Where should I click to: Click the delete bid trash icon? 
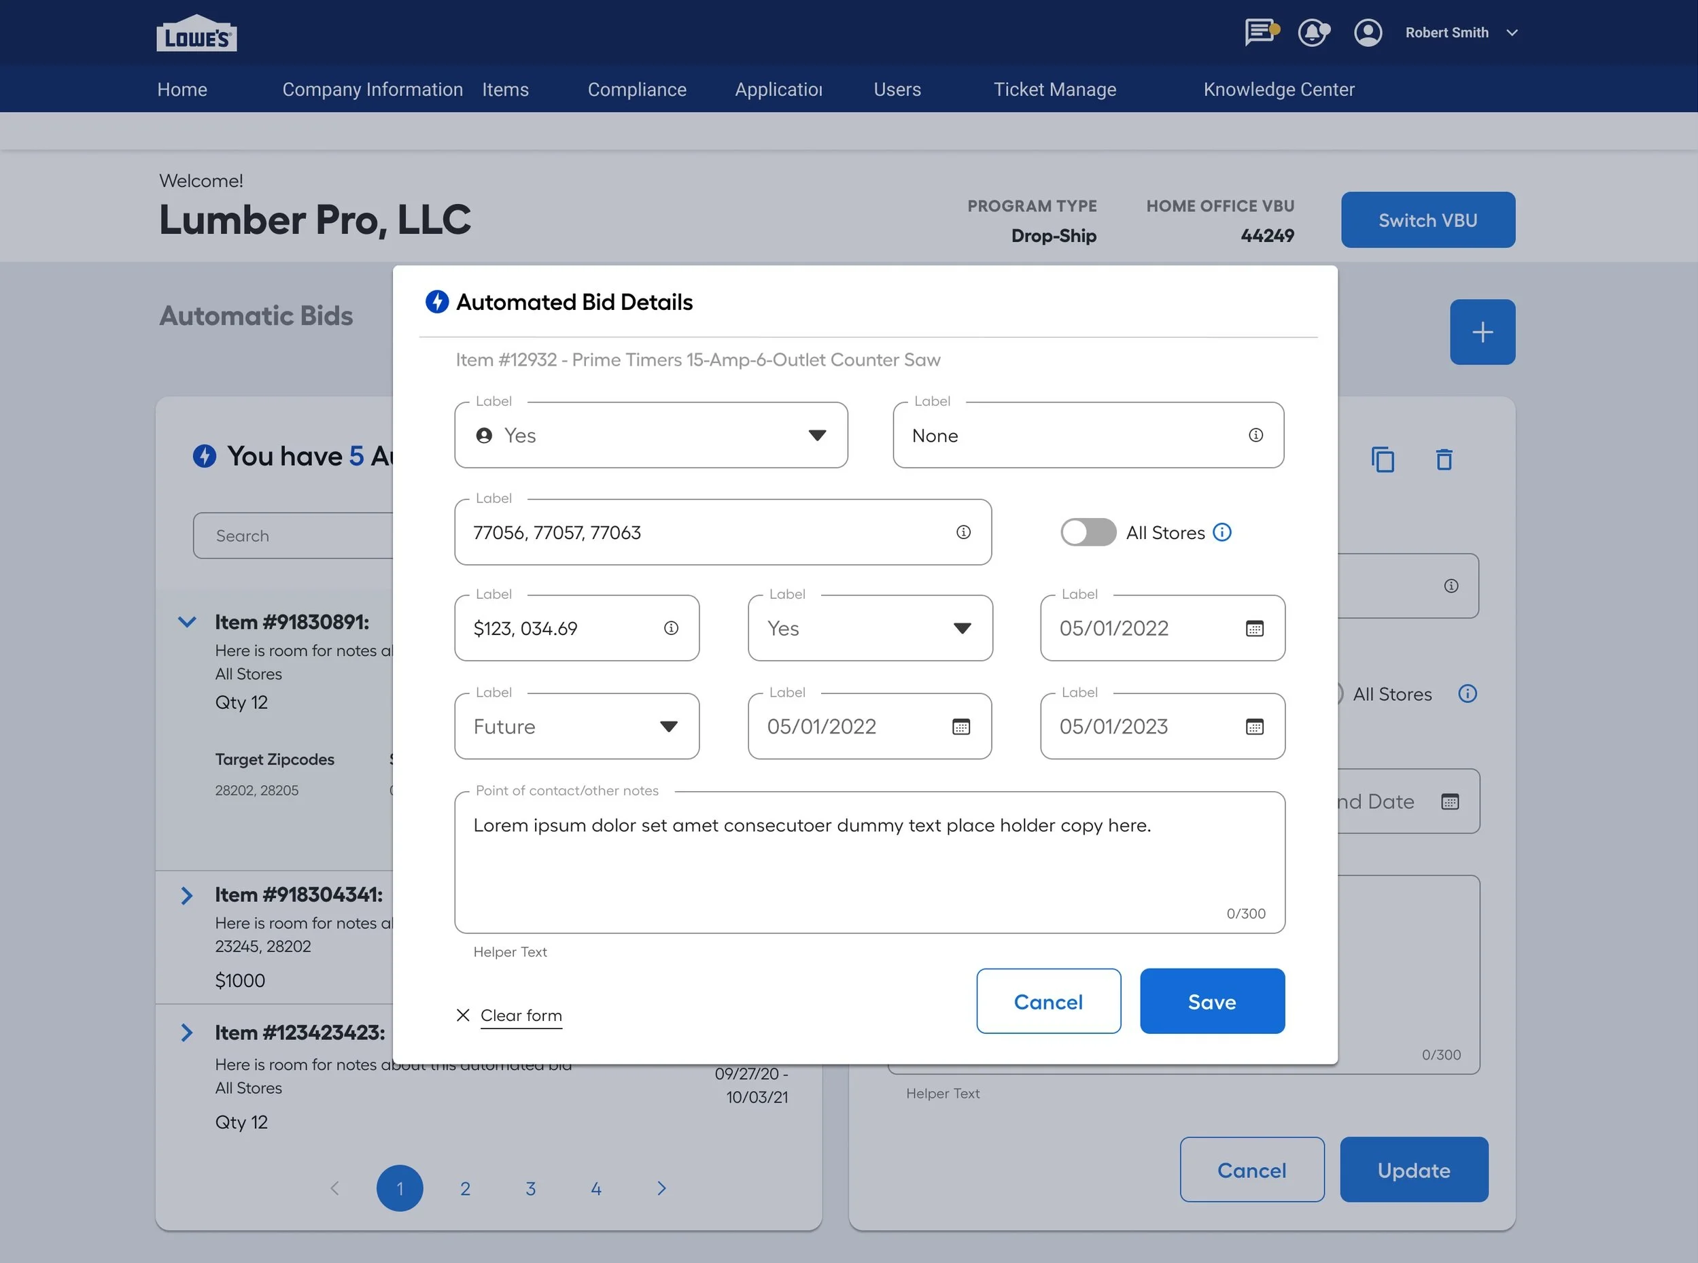click(1443, 460)
